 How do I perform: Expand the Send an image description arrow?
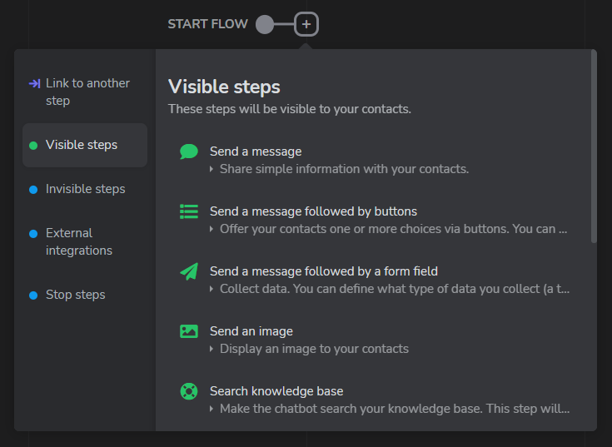pyautogui.click(x=211, y=349)
